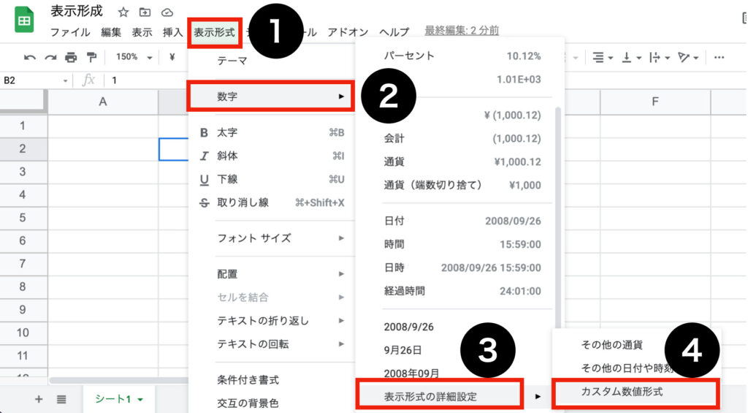Select 日時 date-time format
Screen dimensions: 748x413
coord(462,268)
